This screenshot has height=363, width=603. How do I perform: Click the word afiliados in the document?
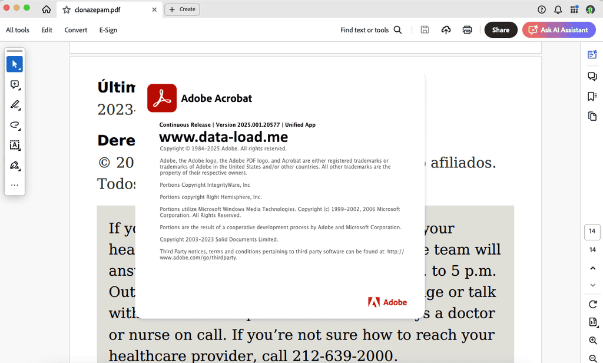click(463, 163)
